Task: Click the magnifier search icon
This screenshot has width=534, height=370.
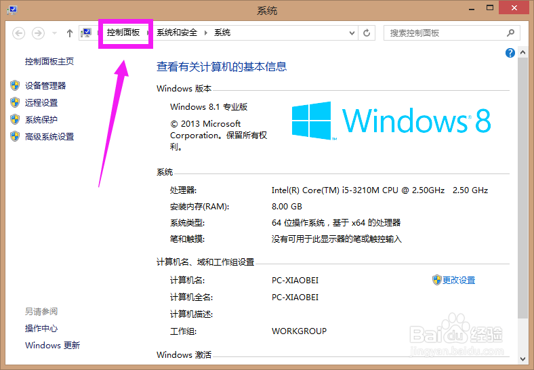Action: (x=510, y=33)
